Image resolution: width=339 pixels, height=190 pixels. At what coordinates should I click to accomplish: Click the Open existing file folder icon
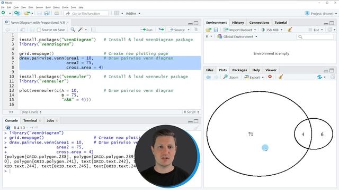[27, 13]
